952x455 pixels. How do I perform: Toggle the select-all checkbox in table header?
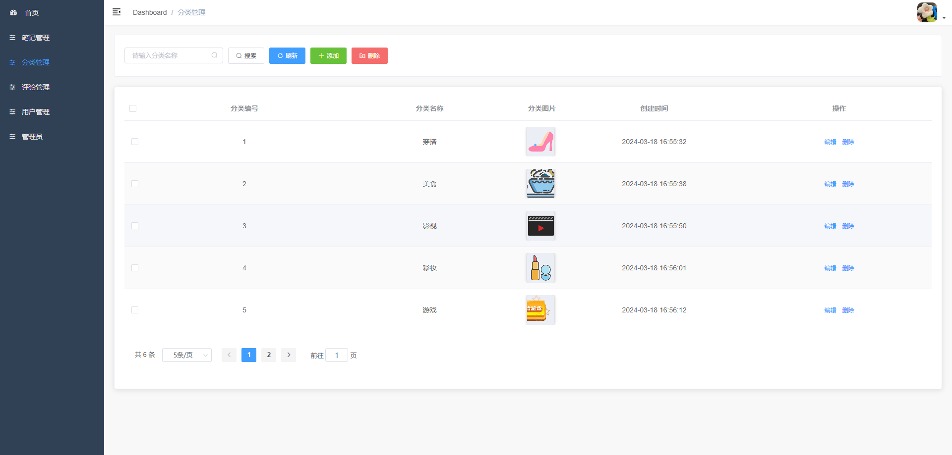coord(133,108)
